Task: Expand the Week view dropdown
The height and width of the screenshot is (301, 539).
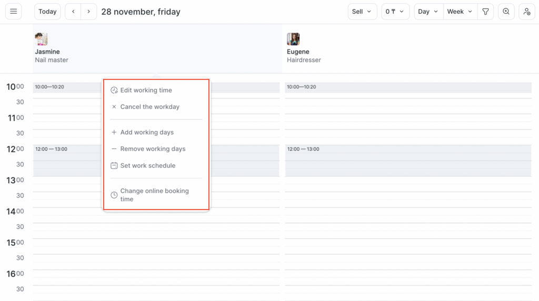Action: (x=460, y=12)
